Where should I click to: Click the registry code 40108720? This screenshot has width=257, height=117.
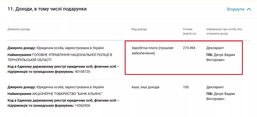tap(82, 71)
